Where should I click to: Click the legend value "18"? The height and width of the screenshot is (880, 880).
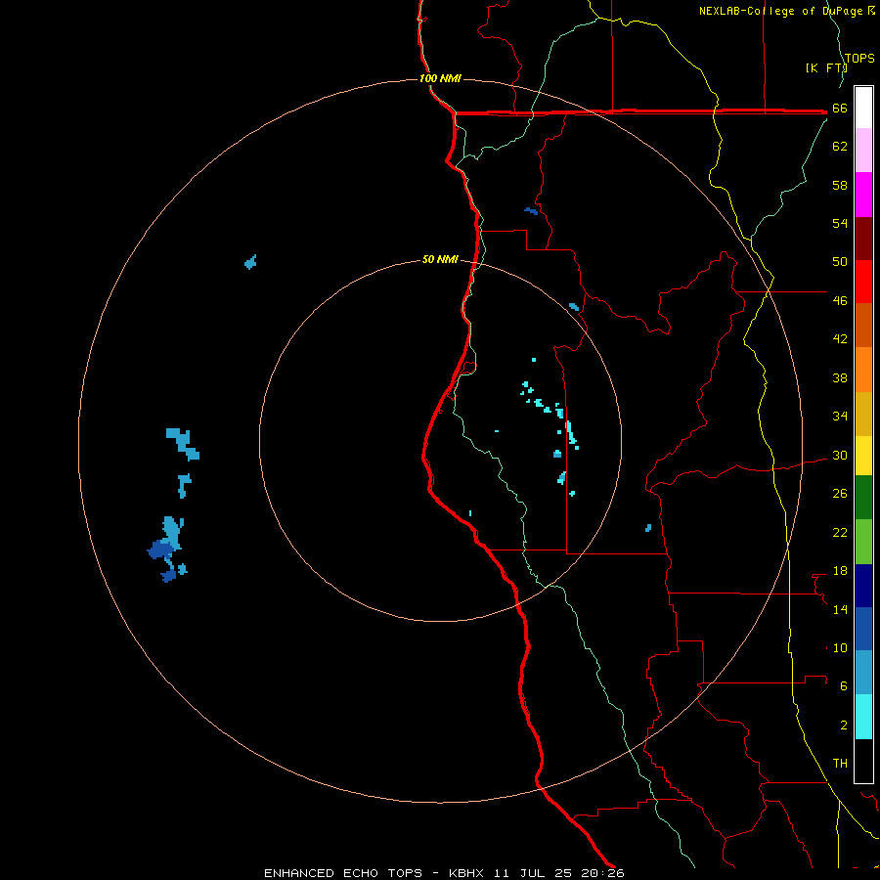coord(840,571)
